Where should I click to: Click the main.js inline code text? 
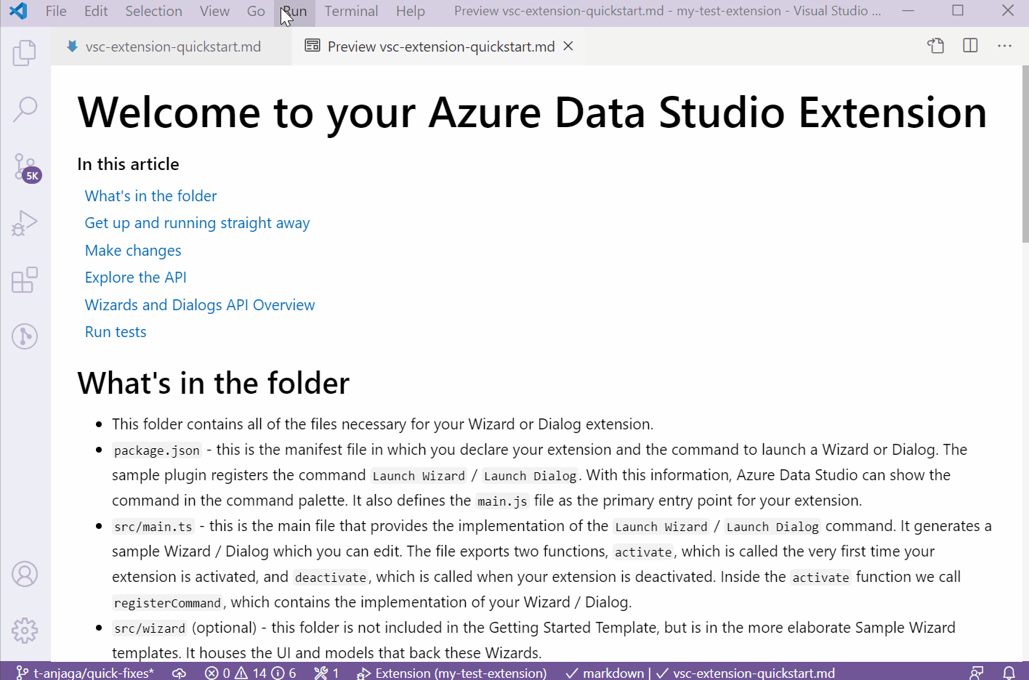[502, 501]
